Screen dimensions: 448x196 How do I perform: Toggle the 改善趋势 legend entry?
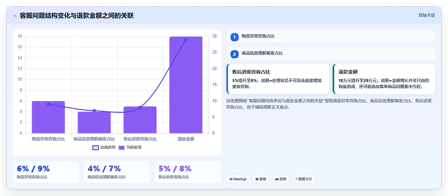[x=104, y=147]
